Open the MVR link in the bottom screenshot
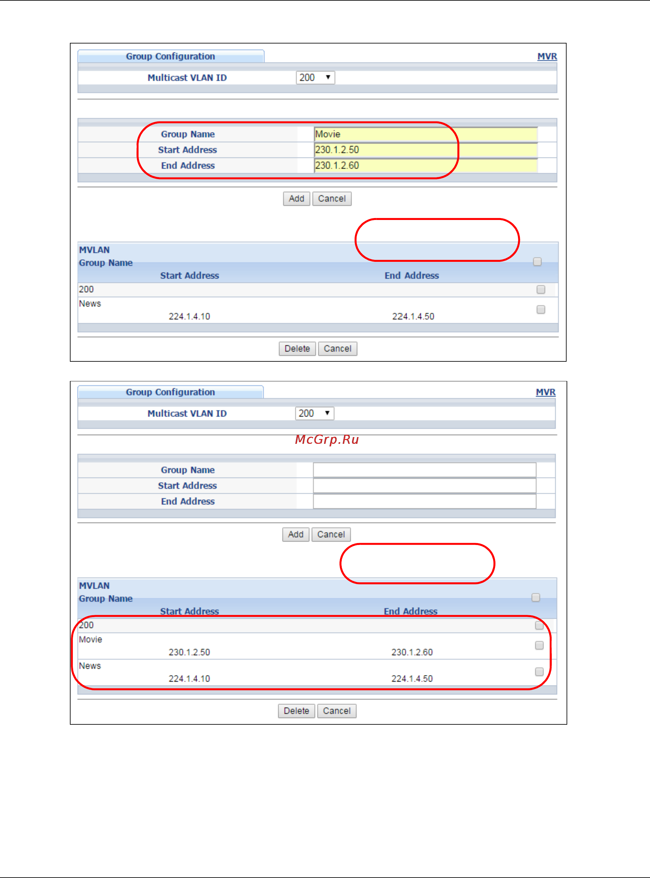Screen dimensions: 650x878 pos(546,393)
